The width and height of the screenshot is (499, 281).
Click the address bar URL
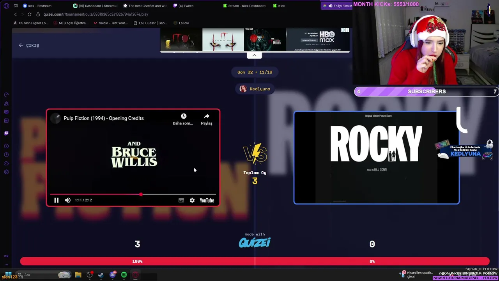tap(96, 14)
